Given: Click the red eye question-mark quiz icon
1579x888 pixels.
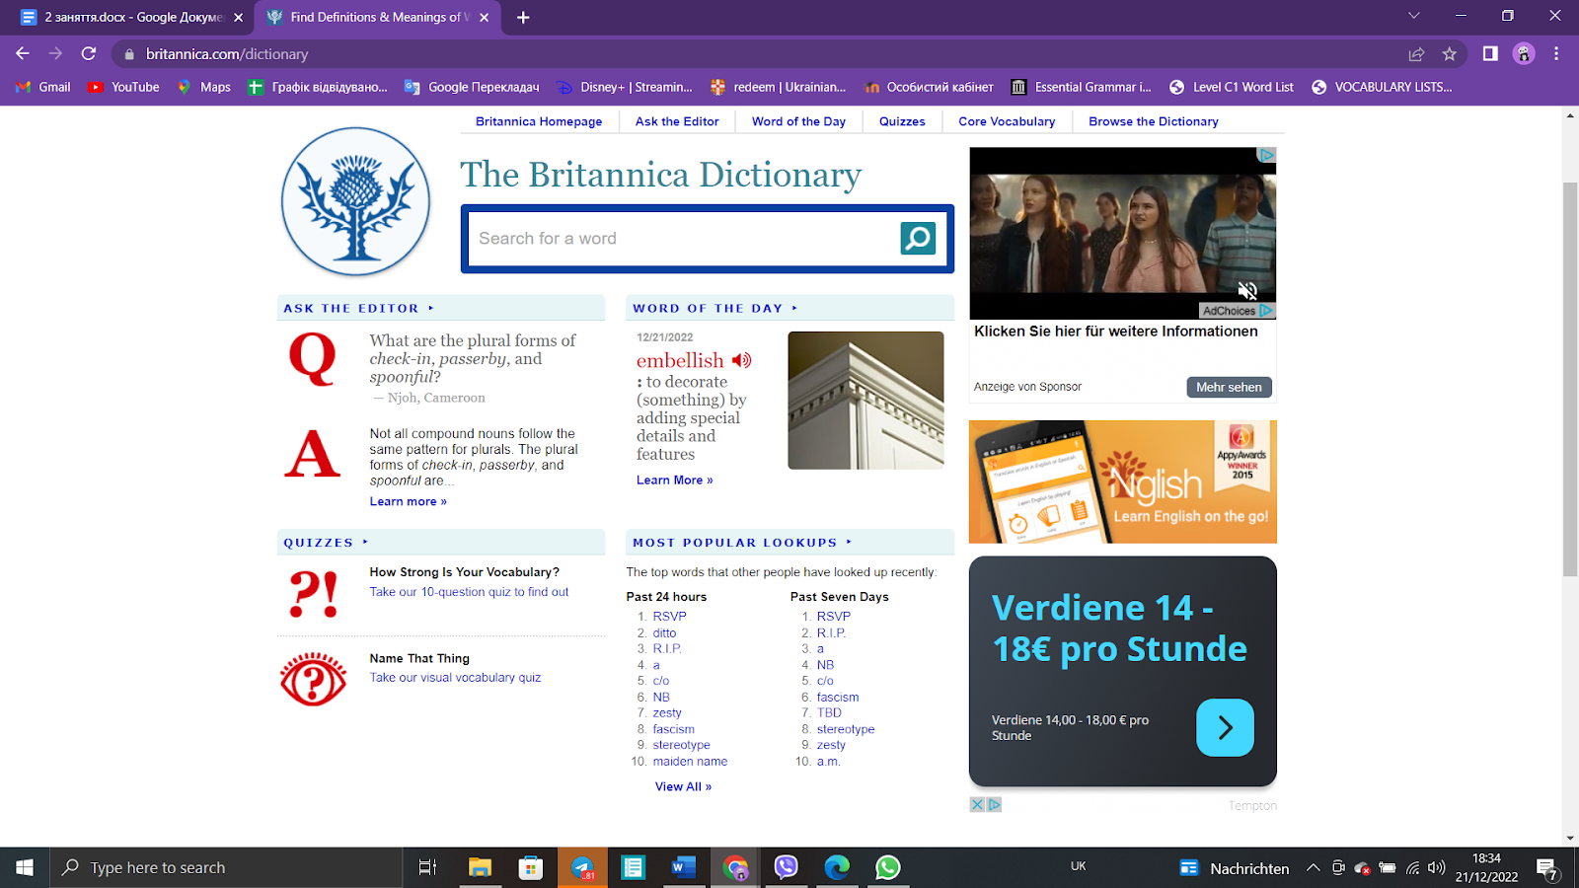Looking at the screenshot, I should click(313, 679).
